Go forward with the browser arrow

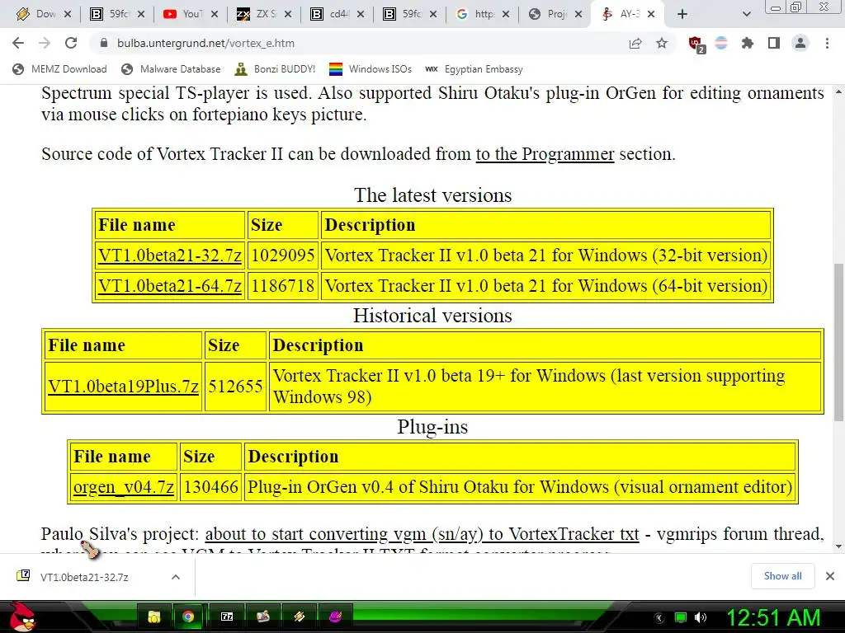tap(45, 43)
